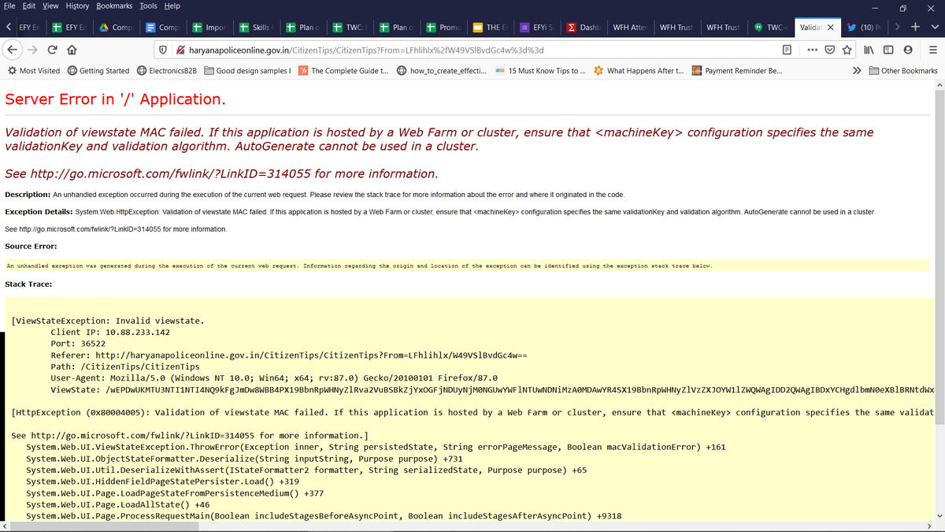The image size is (945, 532).
Task: Open the Firefox home page
Action: tap(72, 50)
